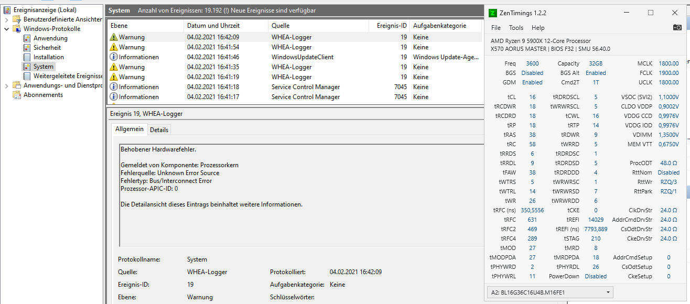690x304 pixels.
Task: Switch to the Details tab
Action: 159,129
